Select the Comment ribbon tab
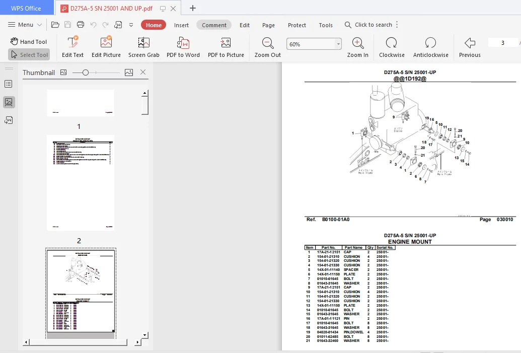Viewport: 521px width, 353px height. coord(214,25)
